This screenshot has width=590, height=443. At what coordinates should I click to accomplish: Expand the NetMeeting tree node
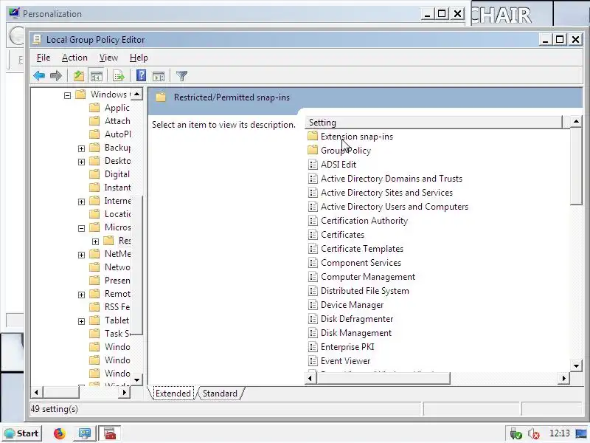tap(81, 255)
